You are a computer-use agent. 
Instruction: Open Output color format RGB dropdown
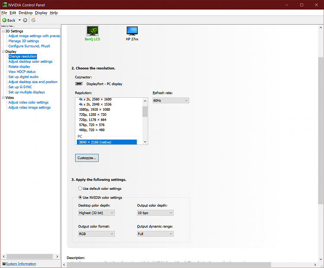pyautogui.click(x=96, y=234)
